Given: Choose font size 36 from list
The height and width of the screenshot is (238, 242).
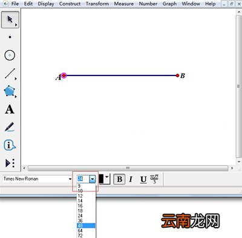Looking at the screenshot, I should (x=87, y=220).
